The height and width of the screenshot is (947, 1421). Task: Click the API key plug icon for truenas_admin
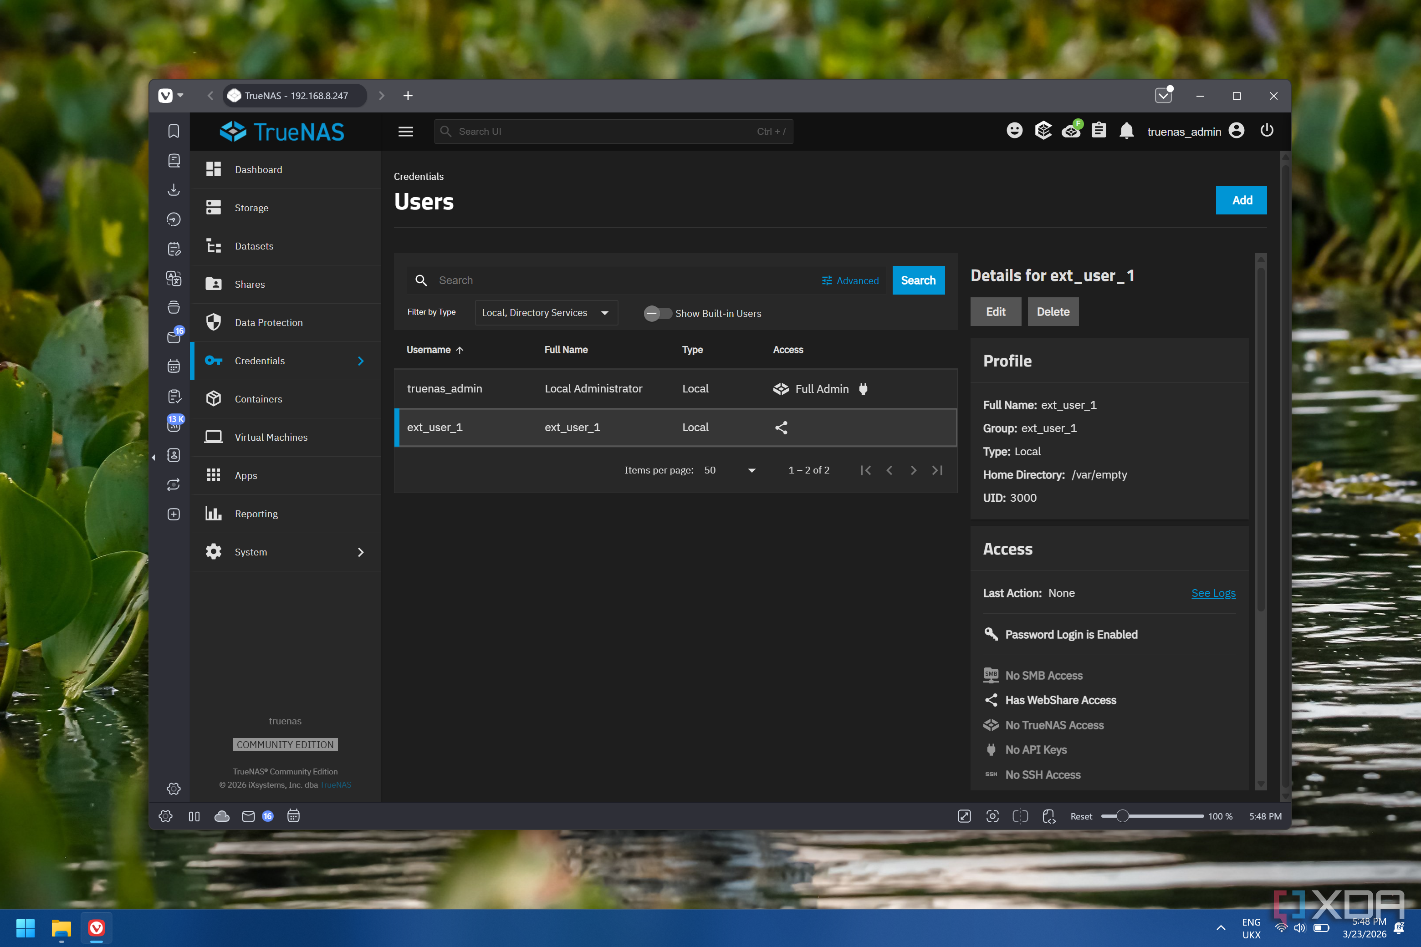[864, 389]
